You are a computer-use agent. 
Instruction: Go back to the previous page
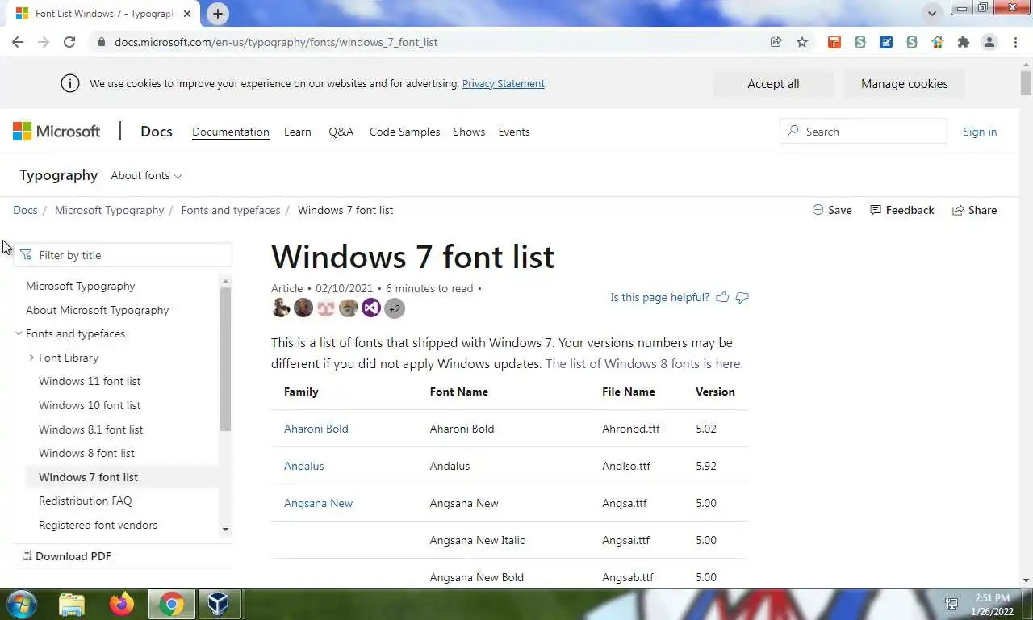[18, 42]
